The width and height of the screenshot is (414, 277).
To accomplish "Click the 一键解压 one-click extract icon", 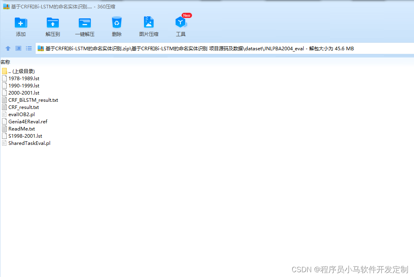I will [84, 25].
